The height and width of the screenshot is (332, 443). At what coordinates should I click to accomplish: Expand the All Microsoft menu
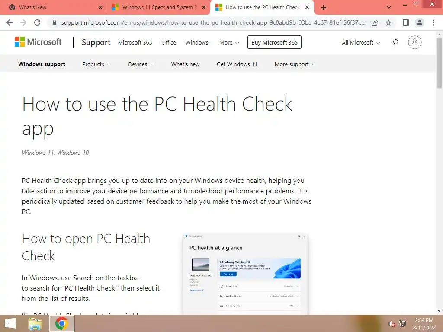pyautogui.click(x=361, y=42)
